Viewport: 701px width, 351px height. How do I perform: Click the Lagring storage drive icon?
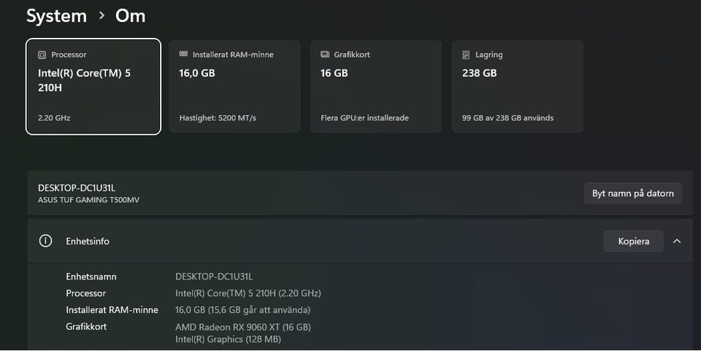coord(466,55)
